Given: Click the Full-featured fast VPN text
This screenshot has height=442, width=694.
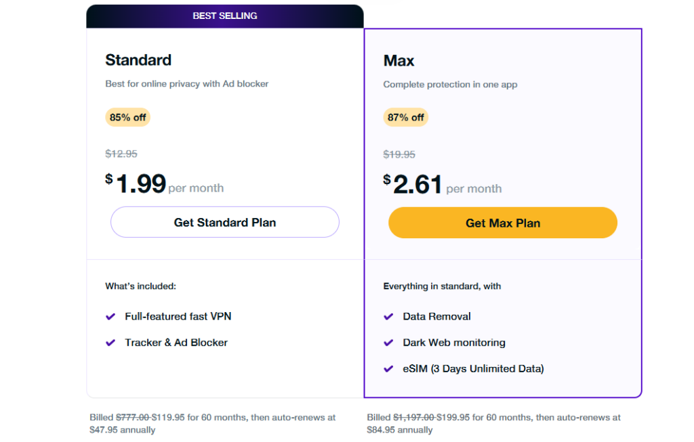Looking at the screenshot, I should [178, 316].
